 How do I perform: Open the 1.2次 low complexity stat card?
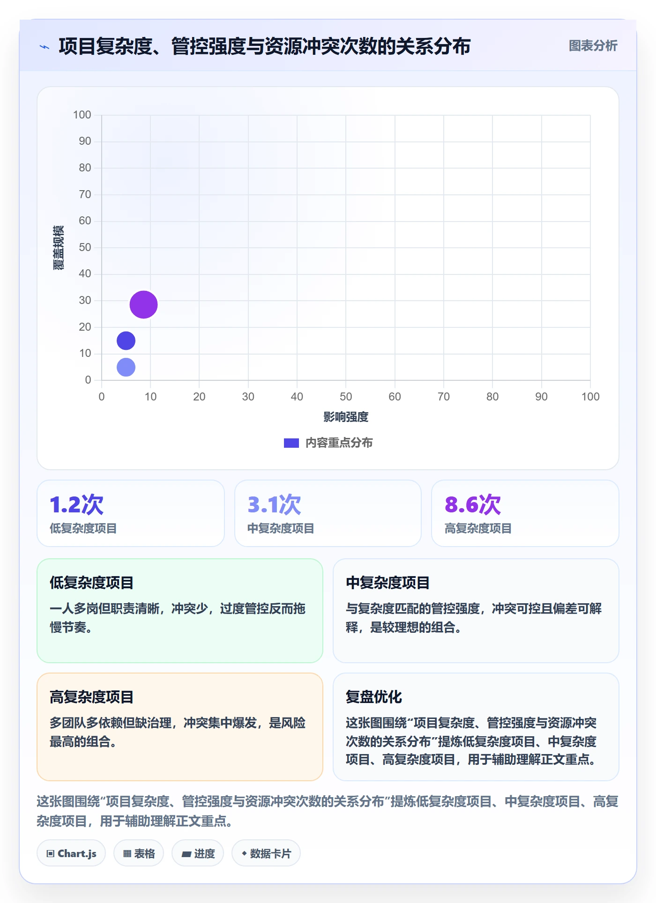point(131,513)
